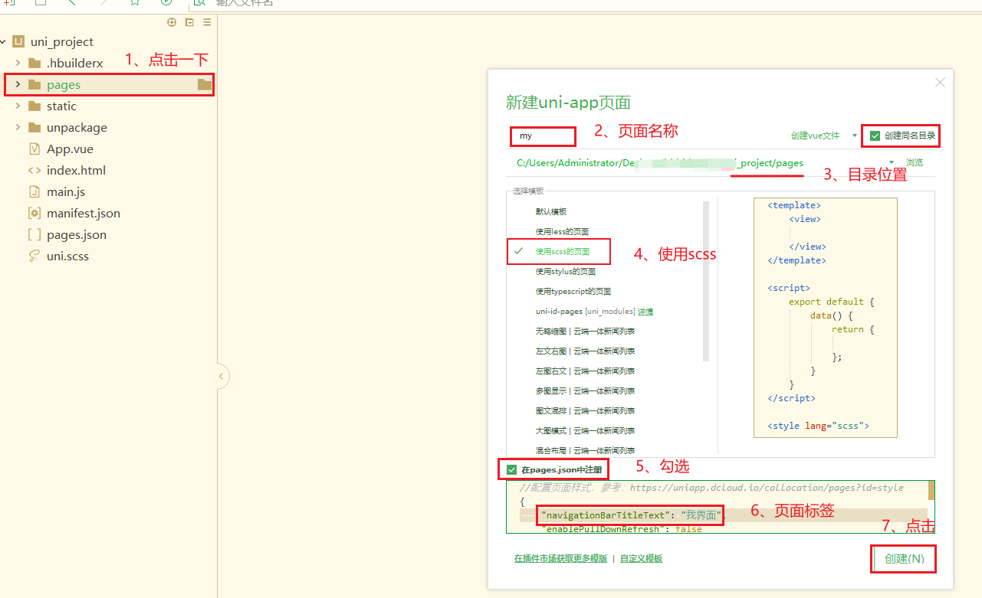
Task: Click the collapse-all icon in the project panel
Action: [189, 22]
